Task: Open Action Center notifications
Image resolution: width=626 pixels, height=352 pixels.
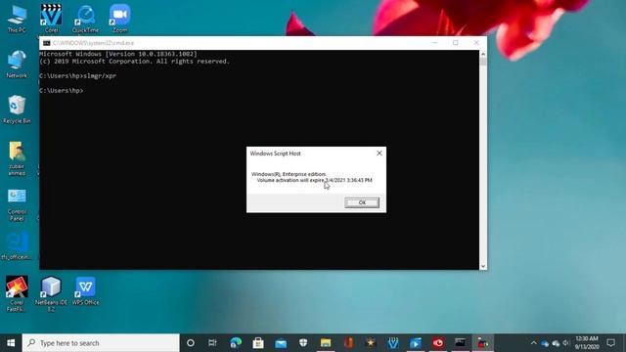Action: (x=610, y=343)
